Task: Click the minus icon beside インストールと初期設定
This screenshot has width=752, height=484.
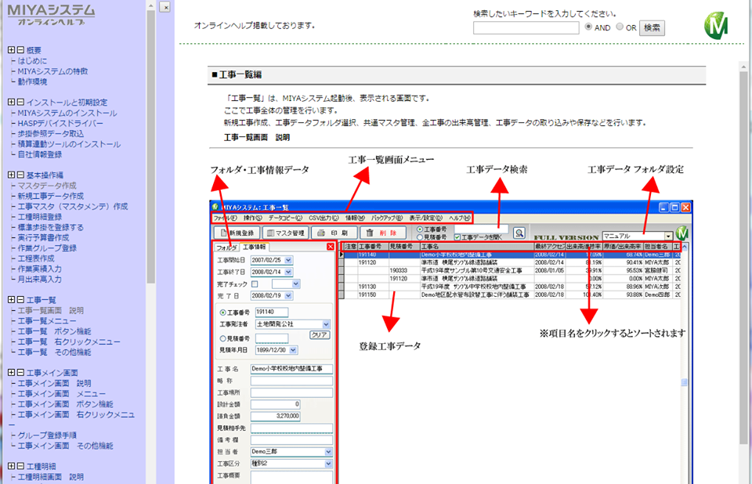Action: click(20, 102)
